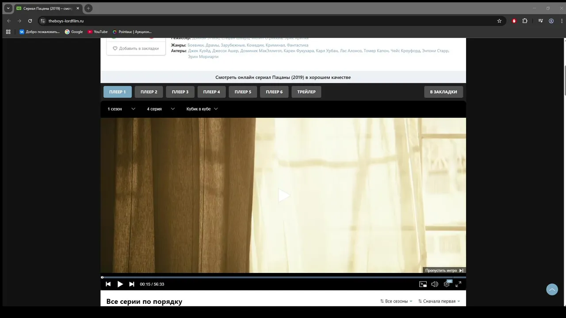Screen dimensions: 566x318
Task: Seek on the video progress bar
Action: 283,277
